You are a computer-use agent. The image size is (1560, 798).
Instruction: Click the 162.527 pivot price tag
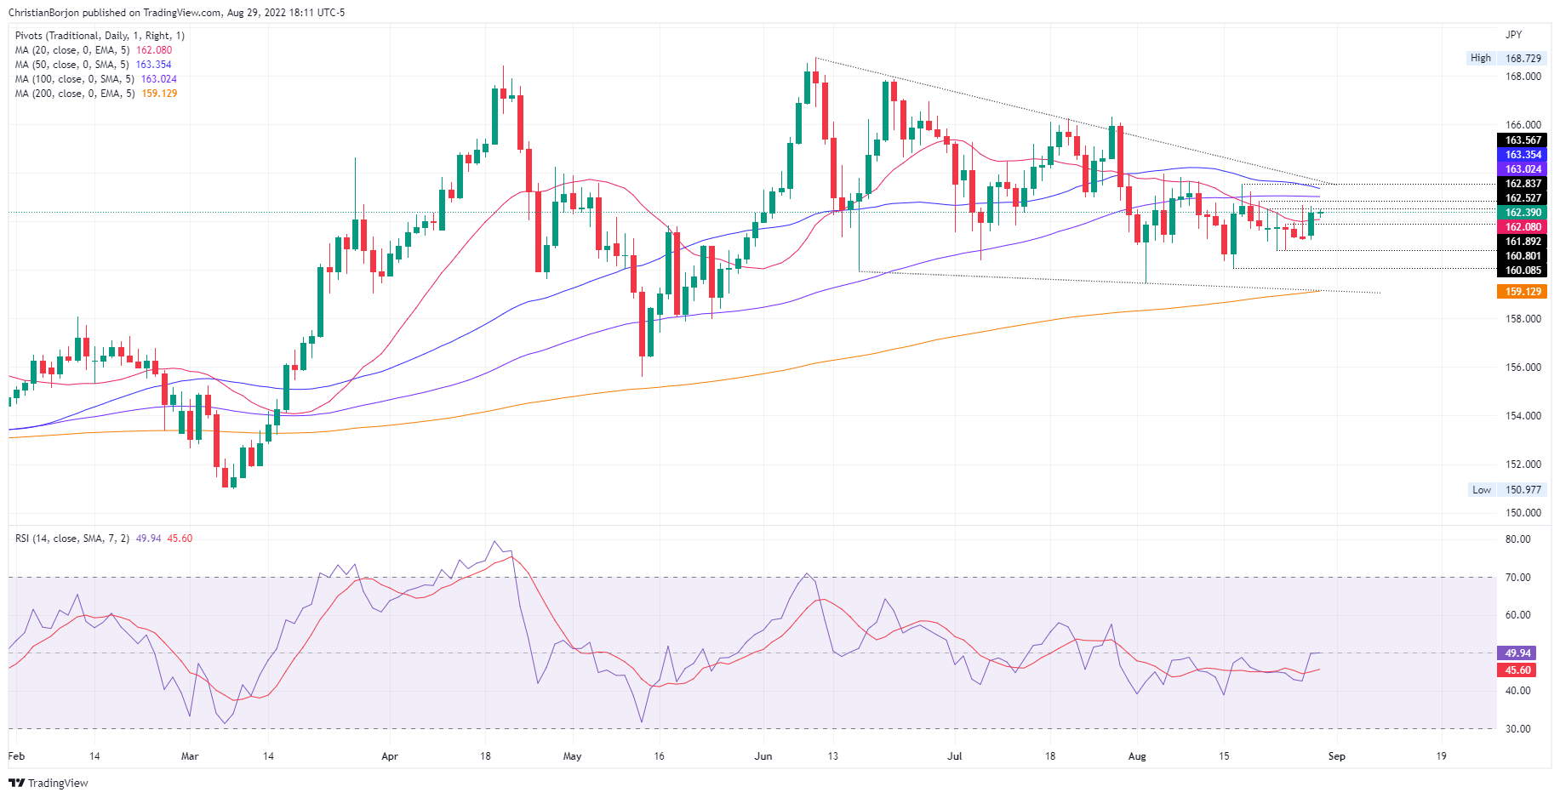[x=1523, y=198]
